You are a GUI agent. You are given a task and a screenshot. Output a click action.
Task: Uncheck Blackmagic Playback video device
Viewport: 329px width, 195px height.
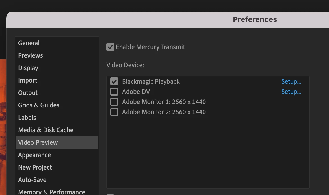coord(114,81)
